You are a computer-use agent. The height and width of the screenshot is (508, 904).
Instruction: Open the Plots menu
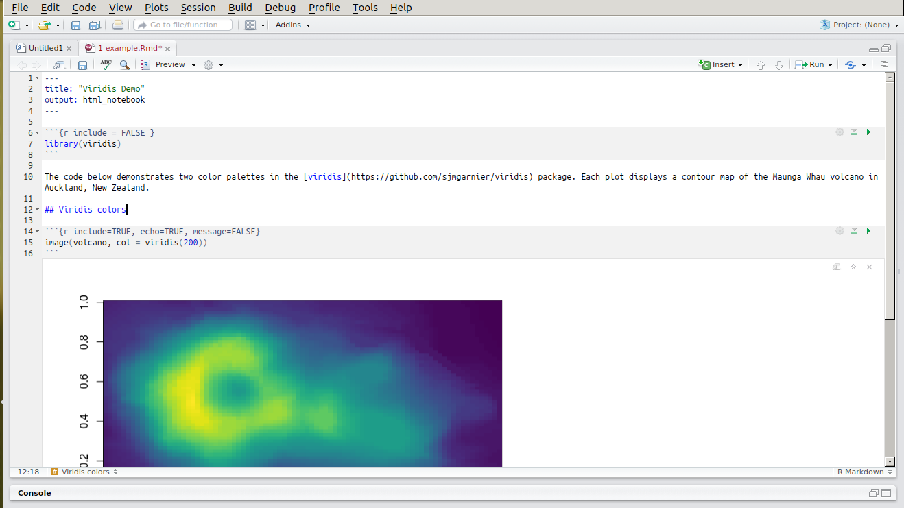[156, 8]
